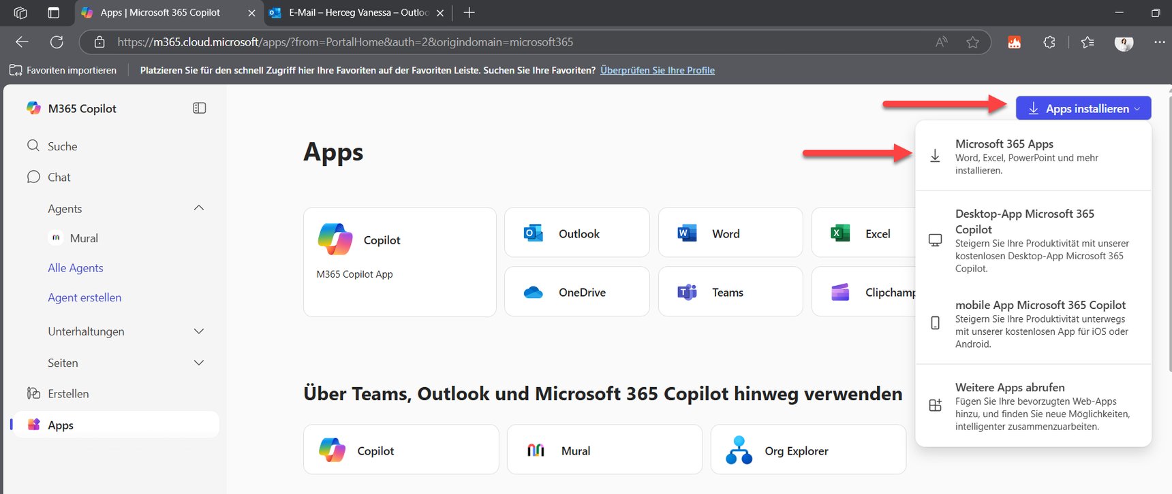Viewport: 1172px width, 494px height.
Task: Collapse the Agents section chevron
Action: (199, 208)
